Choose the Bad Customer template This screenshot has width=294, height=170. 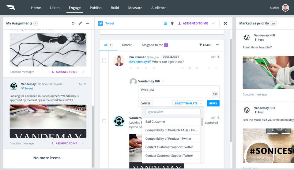coord(171,122)
